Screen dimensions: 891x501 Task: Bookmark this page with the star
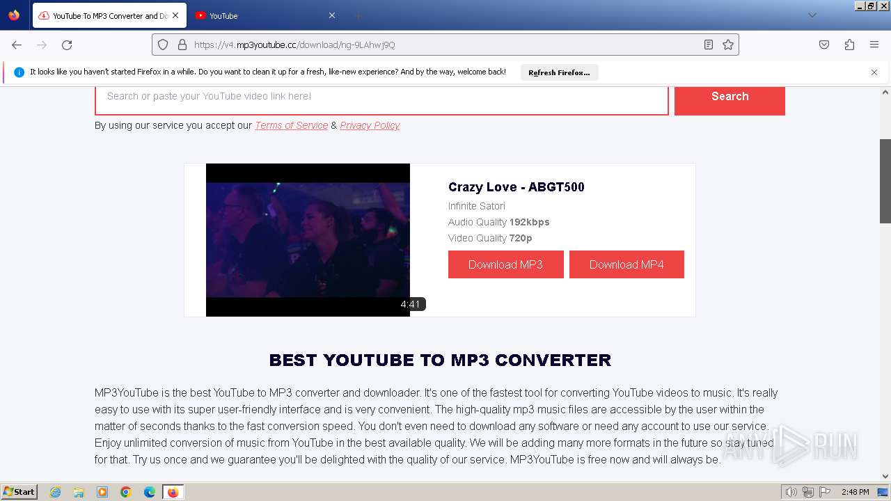(728, 45)
